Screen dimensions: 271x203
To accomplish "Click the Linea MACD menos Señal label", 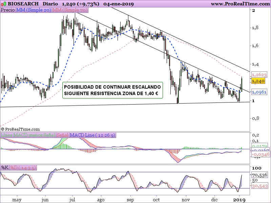I will [28, 135].
